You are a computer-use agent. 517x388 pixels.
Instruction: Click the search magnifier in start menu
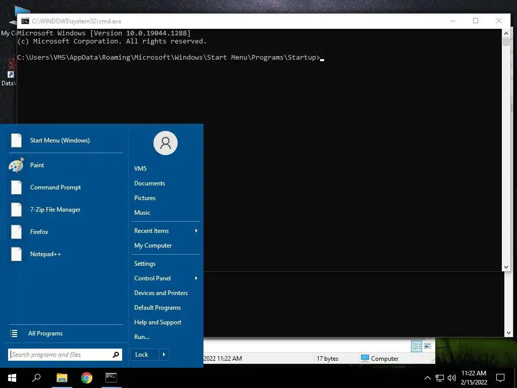coord(116,355)
